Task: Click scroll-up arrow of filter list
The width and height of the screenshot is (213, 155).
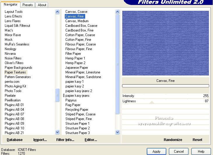Action: pyautogui.click(x=118, y=12)
